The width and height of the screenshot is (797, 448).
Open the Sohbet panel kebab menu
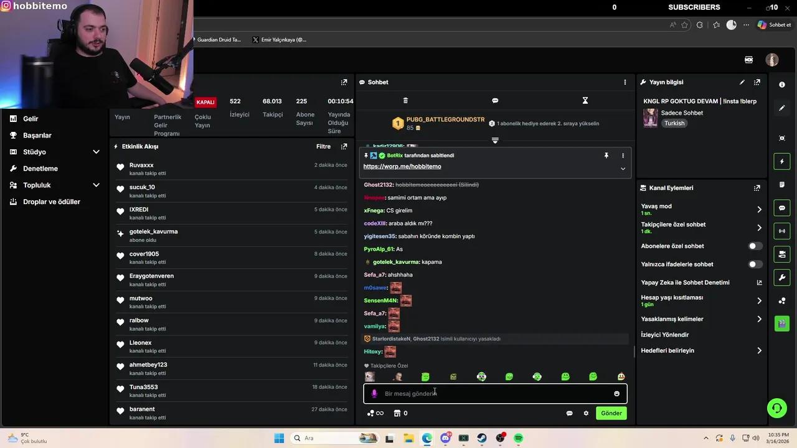click(625, 82)
